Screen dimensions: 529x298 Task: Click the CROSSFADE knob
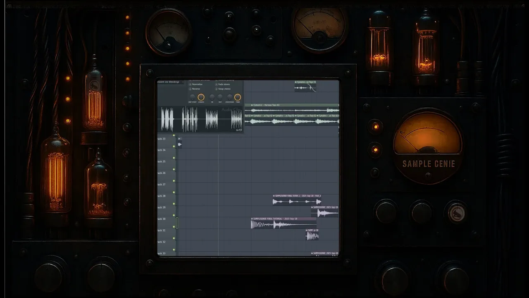pyautogui.click(x=230, y=97)
